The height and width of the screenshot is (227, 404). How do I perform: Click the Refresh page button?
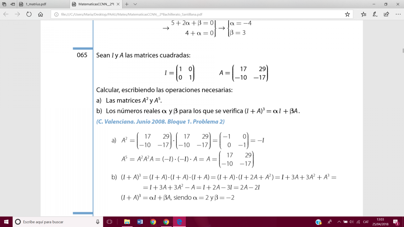[x=29, y=14]
